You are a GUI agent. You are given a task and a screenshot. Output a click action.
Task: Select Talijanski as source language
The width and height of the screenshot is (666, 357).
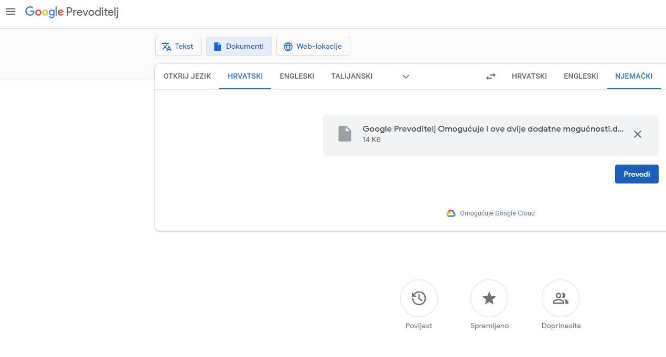(352, 76)
